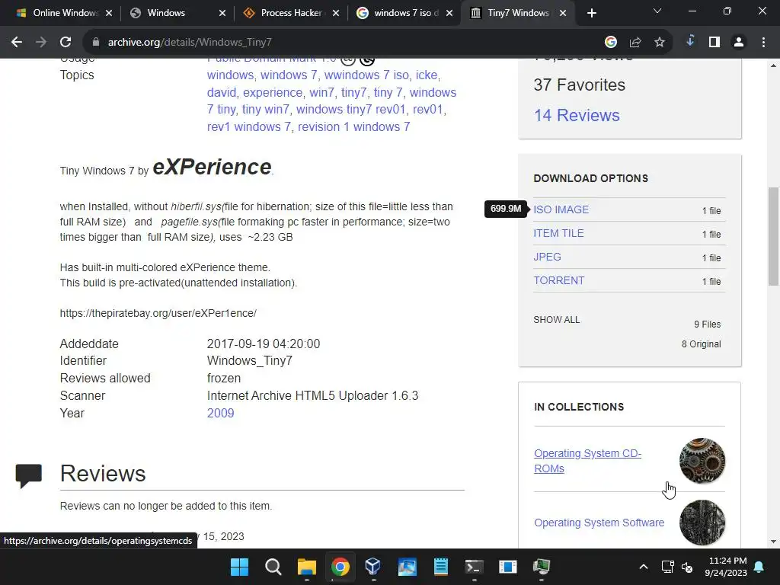Viewport: 780px width, 585px height.
Task: Open a new browser tab
Action: tap(591, 13)
